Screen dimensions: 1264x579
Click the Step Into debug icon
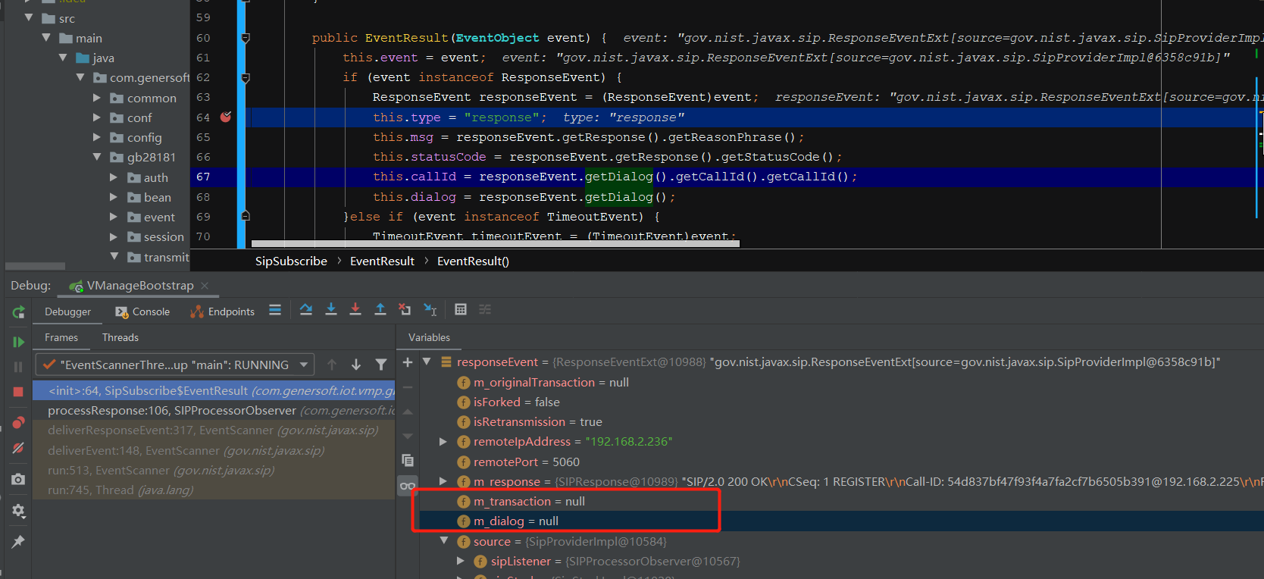(331, 310)
